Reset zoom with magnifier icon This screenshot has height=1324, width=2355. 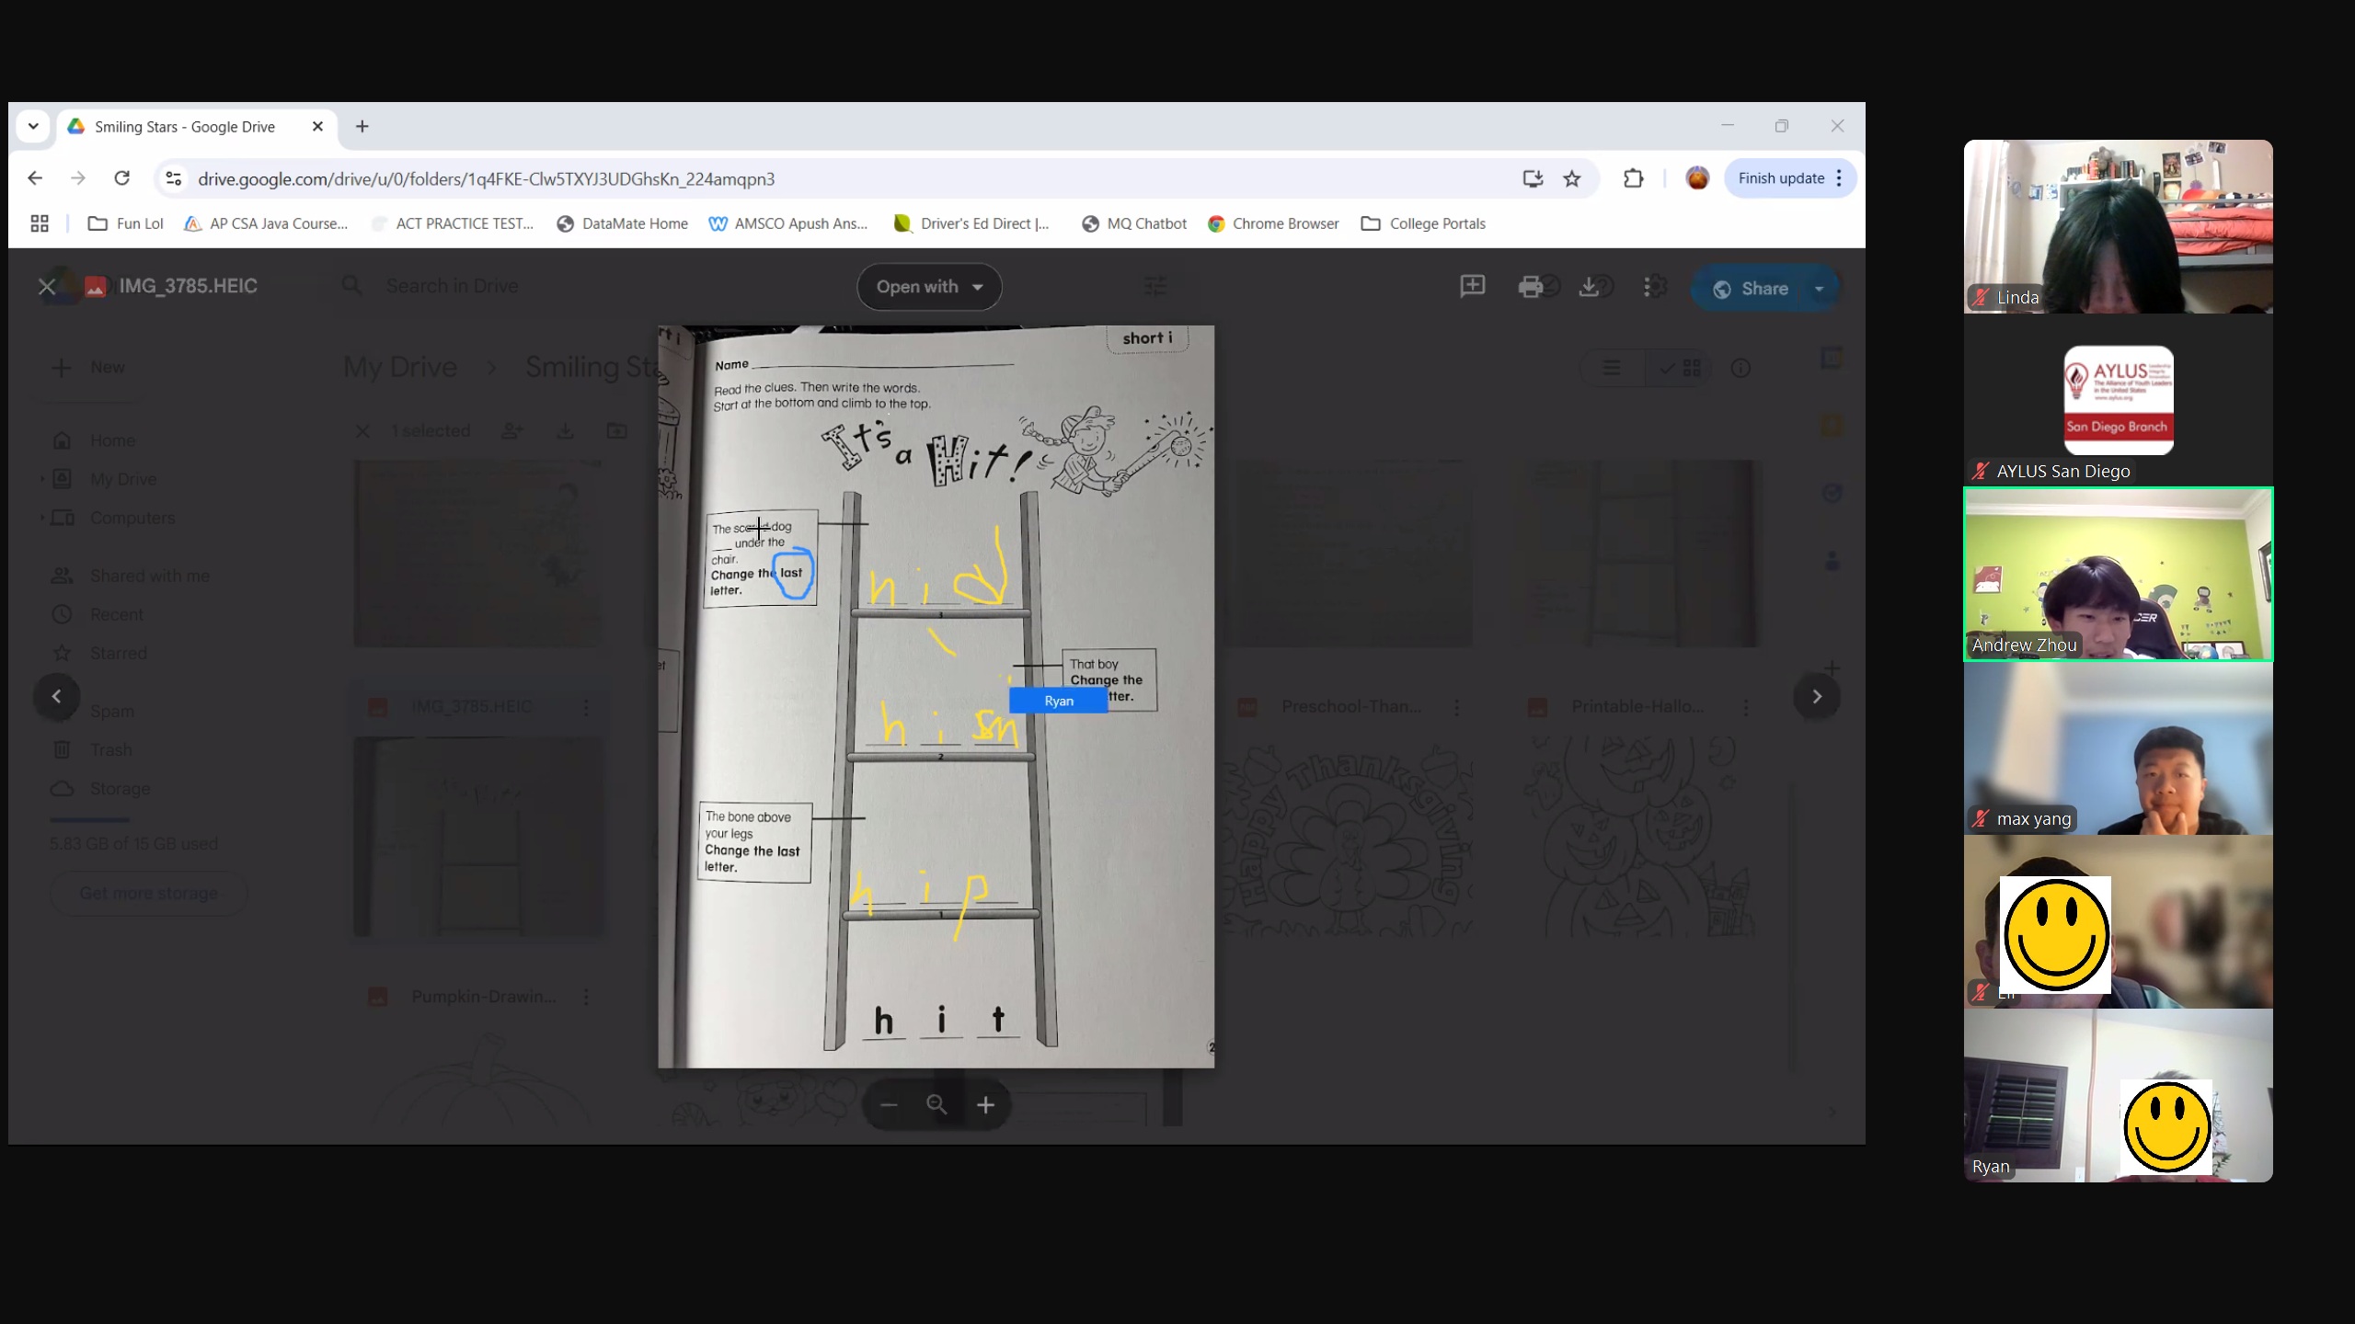(936, 1104)
